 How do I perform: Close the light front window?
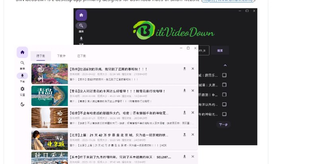[x=195, y=48]
